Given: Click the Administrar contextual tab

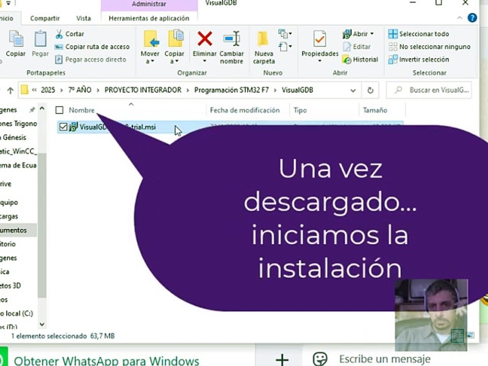Looking at the screenshot, I should (149, 5).
